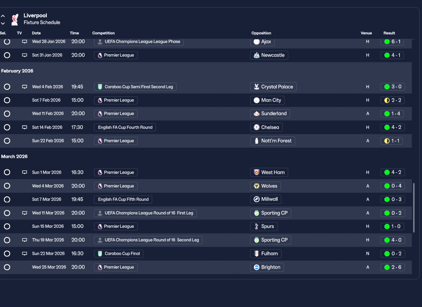Click the Nott'm Forest club badge
The image size is (422, 307).
[256, 141]
